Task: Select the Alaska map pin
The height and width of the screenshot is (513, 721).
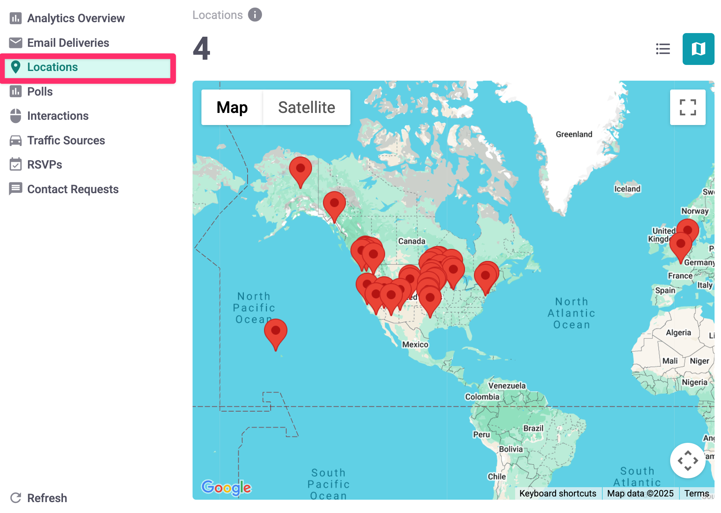Action: 300,169
